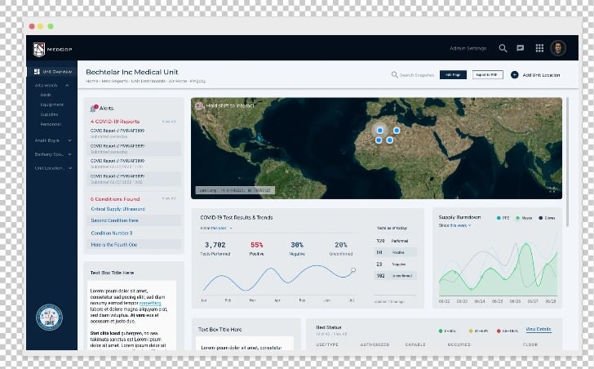Screen dimensions: 594x369
Task: Open the 'Show this week' dropdown
Action: [455, 225]
